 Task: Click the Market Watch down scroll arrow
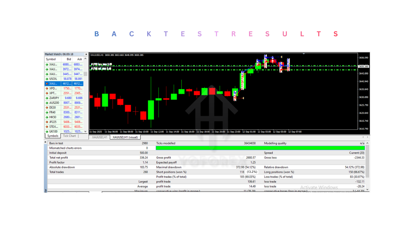pos(86,131)
